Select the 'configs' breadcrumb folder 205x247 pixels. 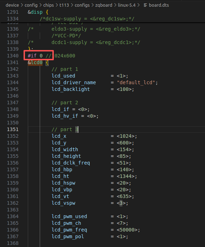pos(82,5)
